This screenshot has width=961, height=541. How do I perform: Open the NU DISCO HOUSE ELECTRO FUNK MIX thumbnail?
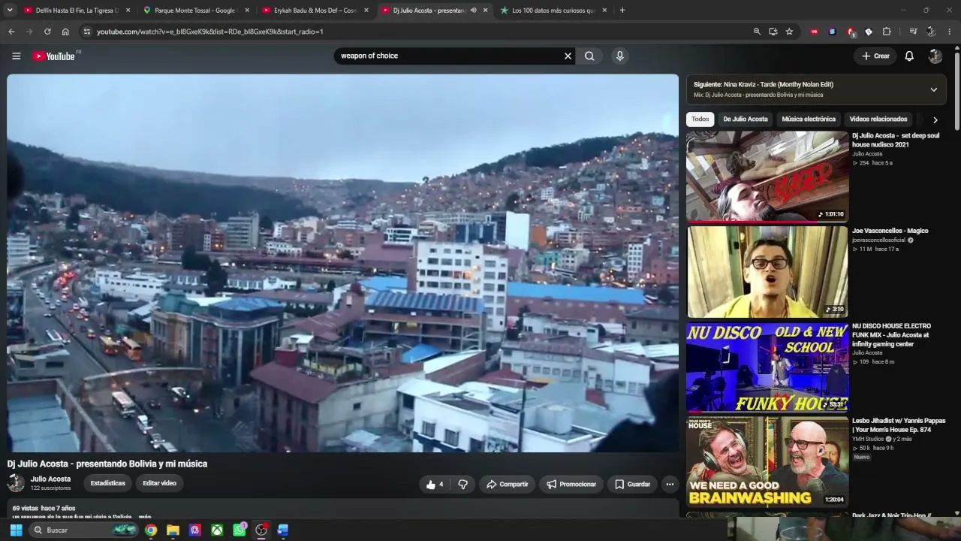767,367
